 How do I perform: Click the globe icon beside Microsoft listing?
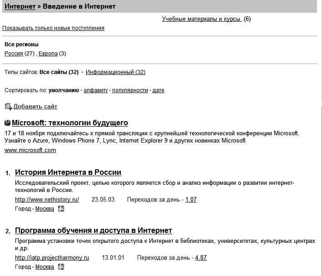coord(7,123)
